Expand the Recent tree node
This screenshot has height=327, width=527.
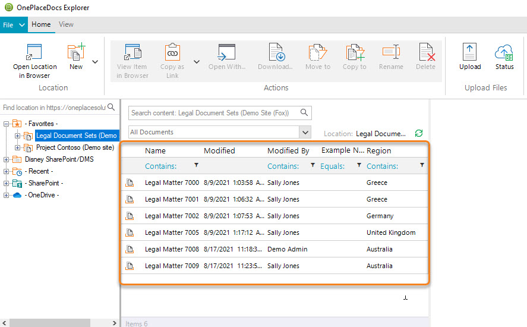tap(6, 172)
